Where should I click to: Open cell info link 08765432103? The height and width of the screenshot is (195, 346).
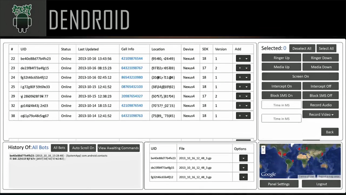[x=132, y=87]
